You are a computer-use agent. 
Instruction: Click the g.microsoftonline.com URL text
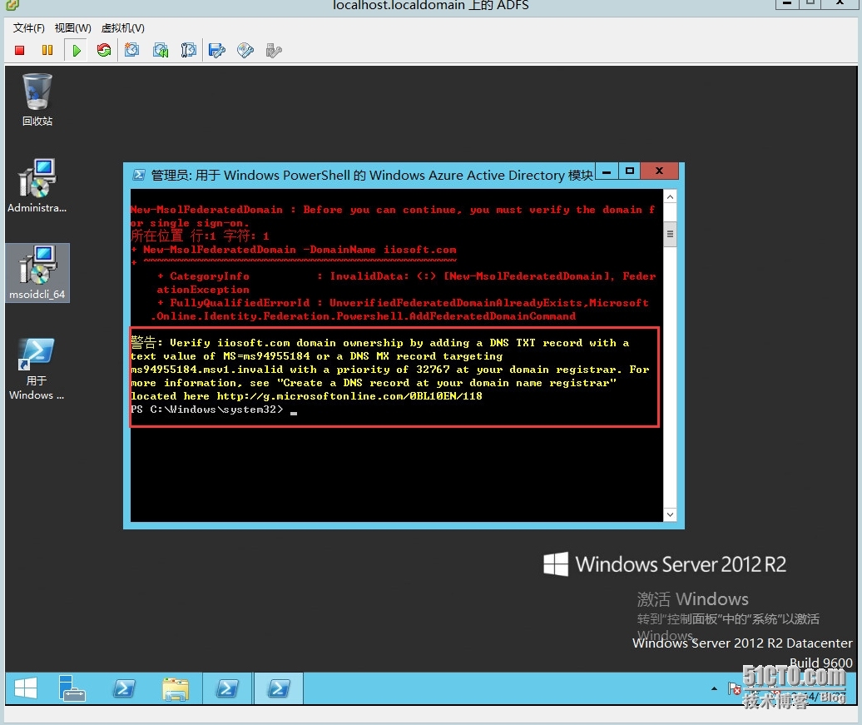click(x=349, y=396)
